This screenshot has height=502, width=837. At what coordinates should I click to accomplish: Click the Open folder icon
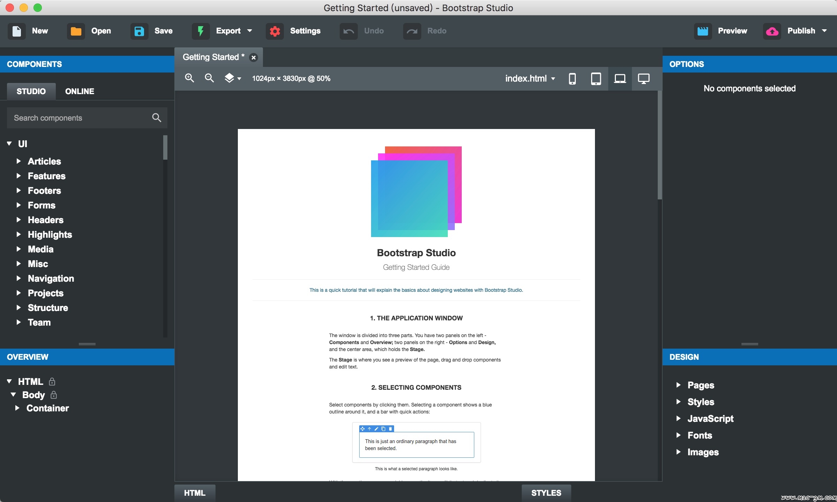coord(76,31)
